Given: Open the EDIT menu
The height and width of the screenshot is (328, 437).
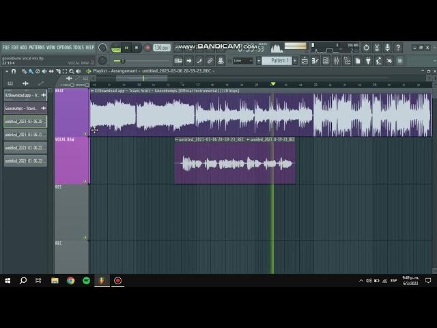Looking at the screenshot, I should tap(15, 47).
